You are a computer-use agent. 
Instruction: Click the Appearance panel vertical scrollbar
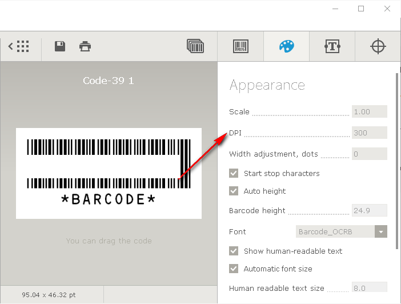397,160
